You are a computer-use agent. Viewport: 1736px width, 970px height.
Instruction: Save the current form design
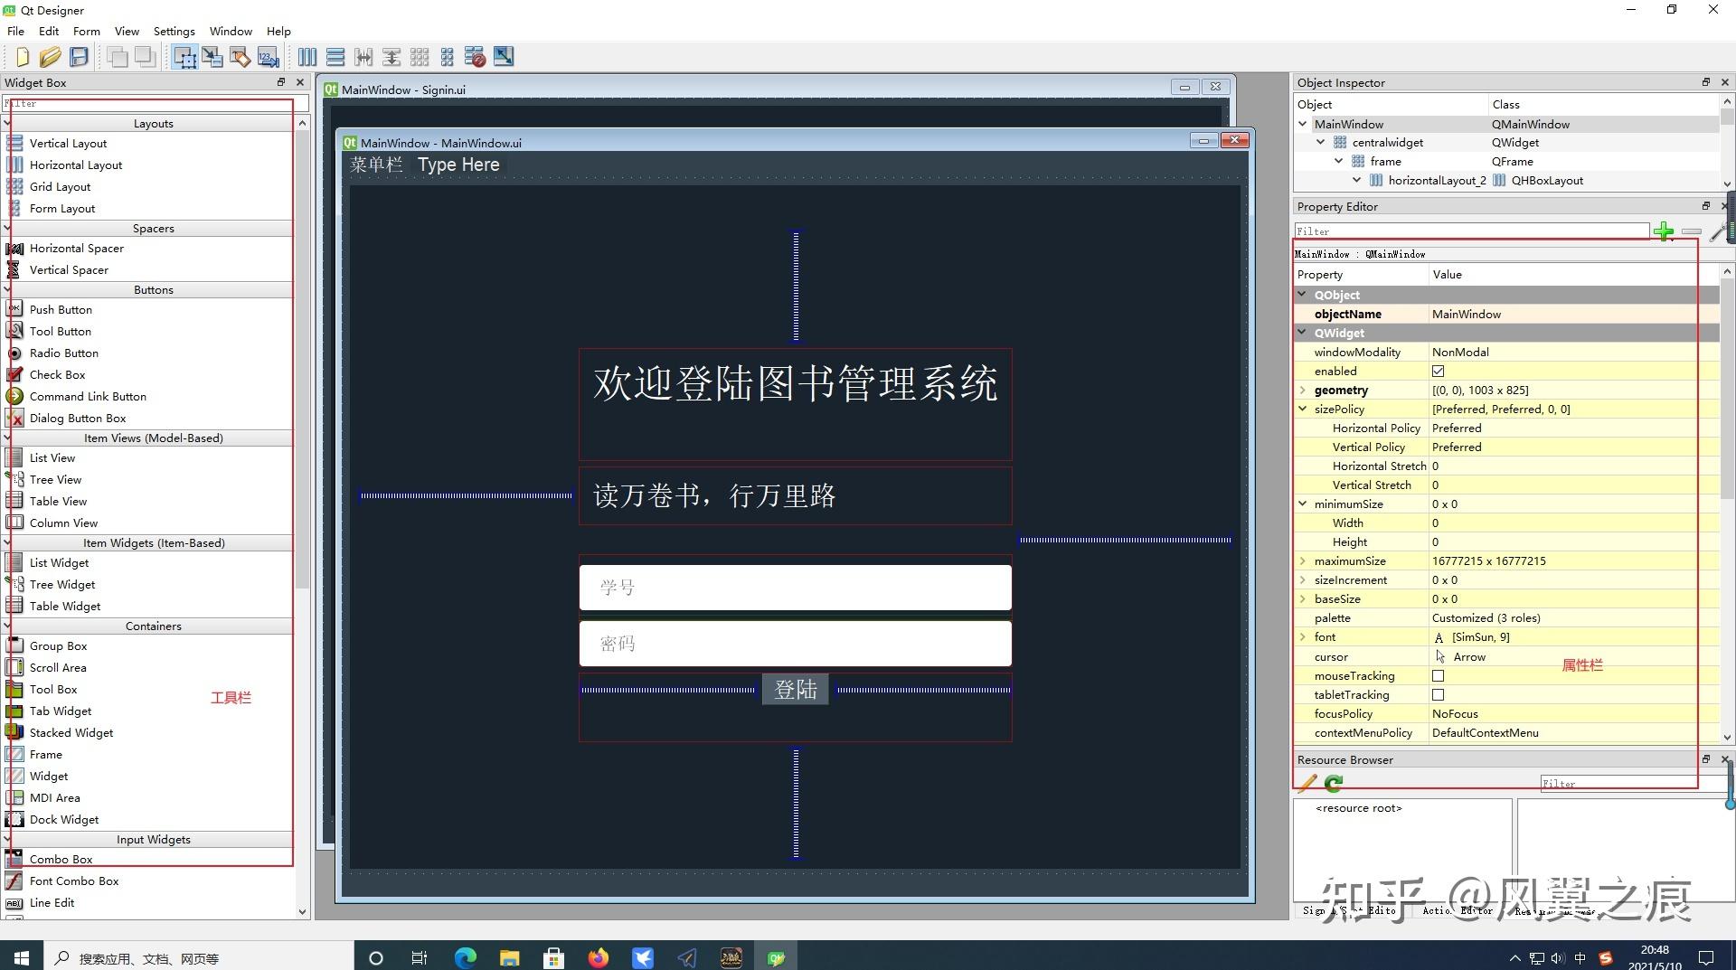79,56
